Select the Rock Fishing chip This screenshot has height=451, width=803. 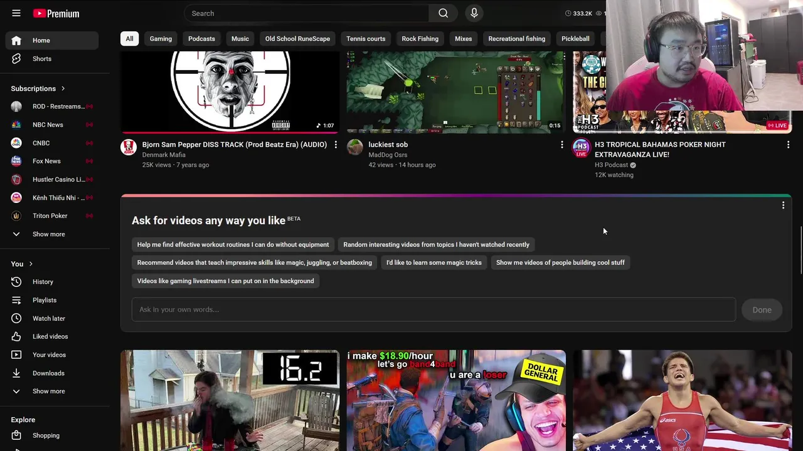420,39
